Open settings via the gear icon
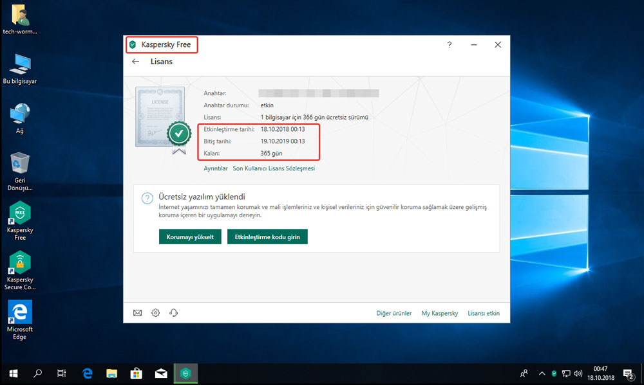Screen dimensions: 644x385 pos(155,313)
